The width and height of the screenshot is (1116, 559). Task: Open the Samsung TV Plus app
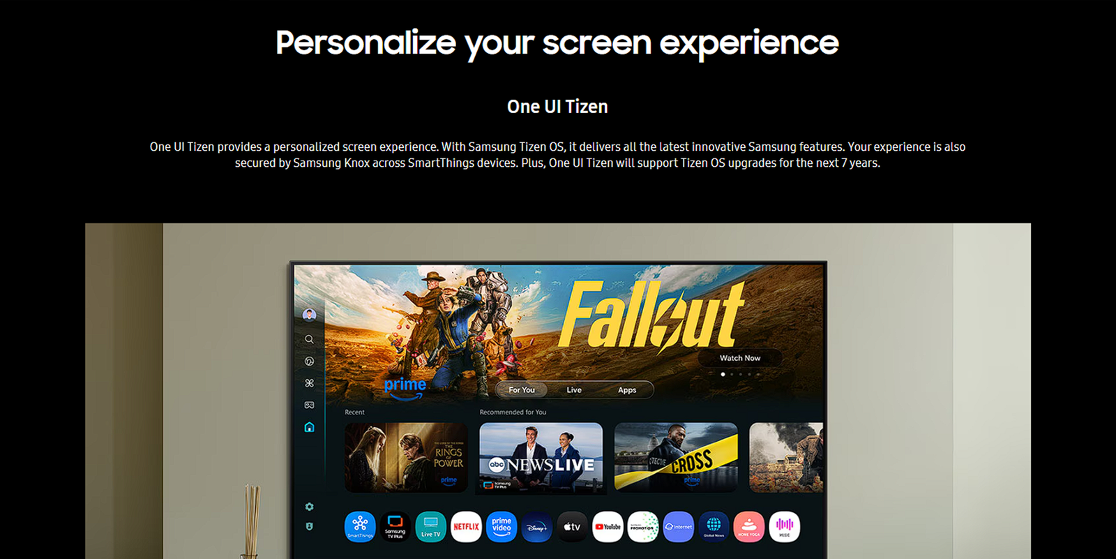[395, 526]
